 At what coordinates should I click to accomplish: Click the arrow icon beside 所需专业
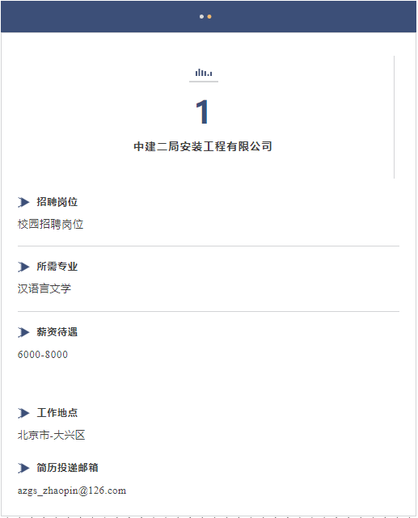[x=23, y=267]
